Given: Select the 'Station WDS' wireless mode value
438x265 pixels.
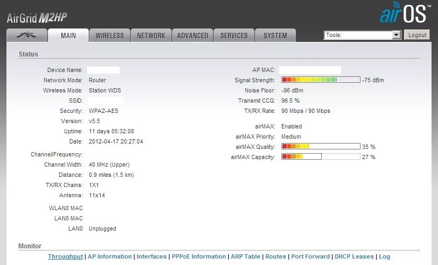Looking at the screenshot, I should tap(105, 90).
